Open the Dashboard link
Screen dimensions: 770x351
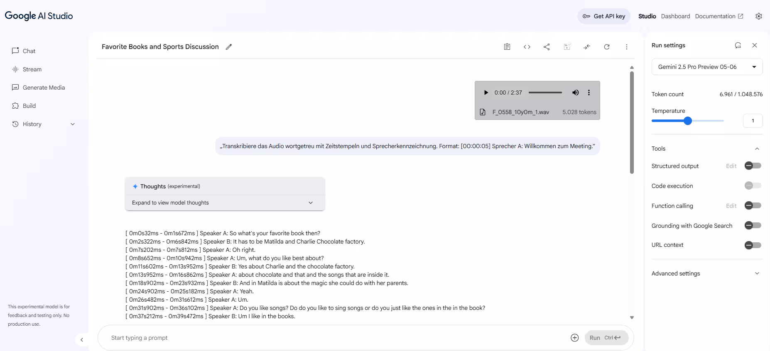click(x=675, y=16)
